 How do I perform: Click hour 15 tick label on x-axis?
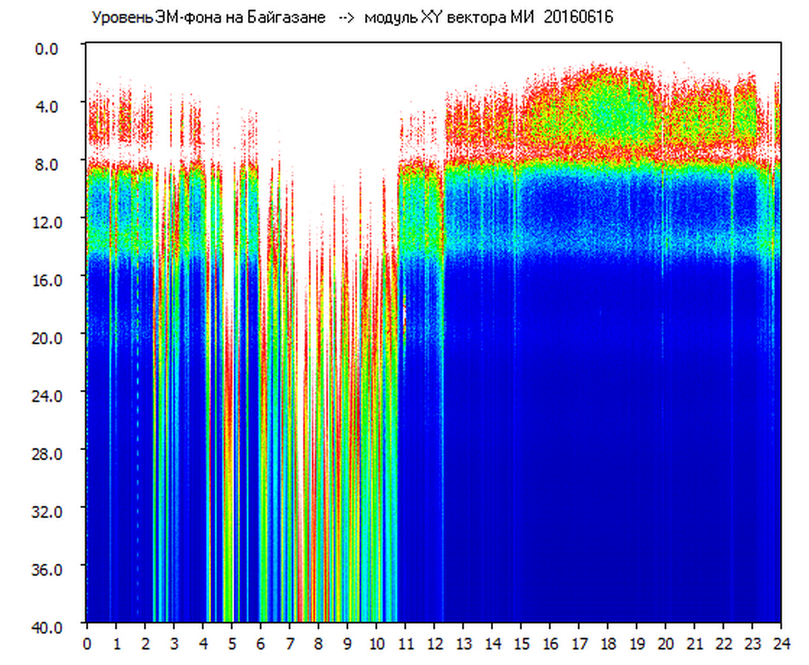click(x=520, y=644)
